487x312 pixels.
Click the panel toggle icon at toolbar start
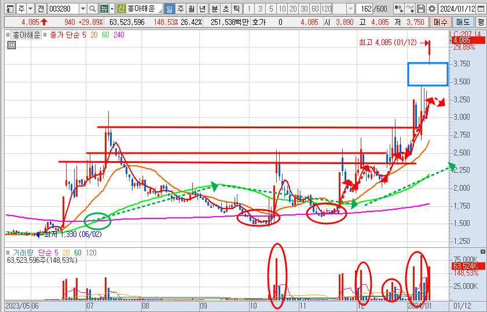coord(10,9)
